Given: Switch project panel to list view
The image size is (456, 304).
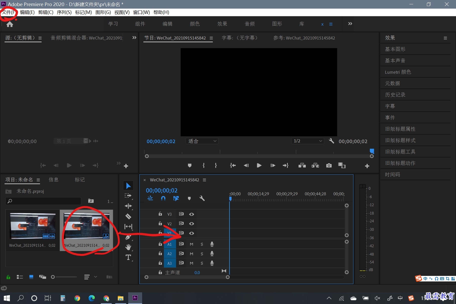Looking at the screenshot, I should pos(20,277).
